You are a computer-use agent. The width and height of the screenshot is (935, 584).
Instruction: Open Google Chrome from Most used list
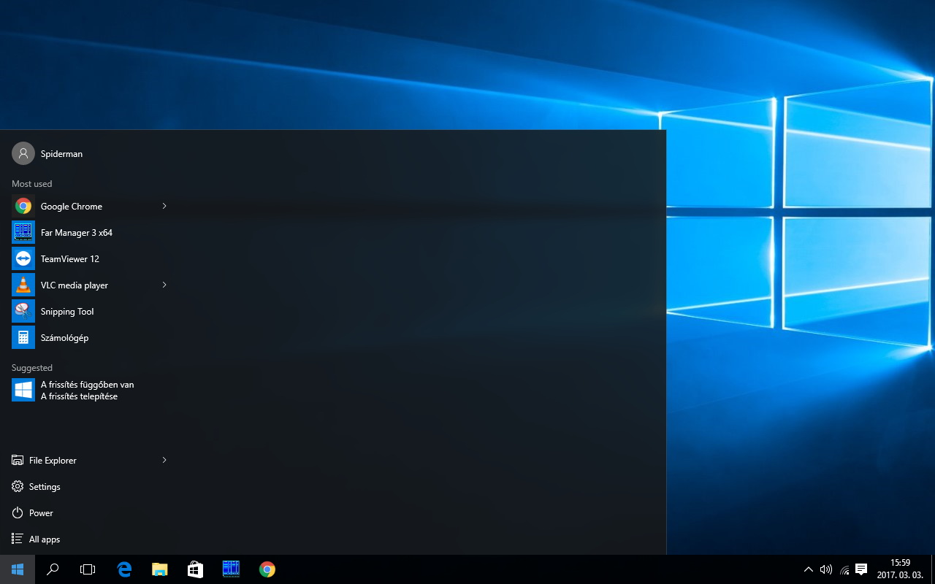[x=71, y=207]
